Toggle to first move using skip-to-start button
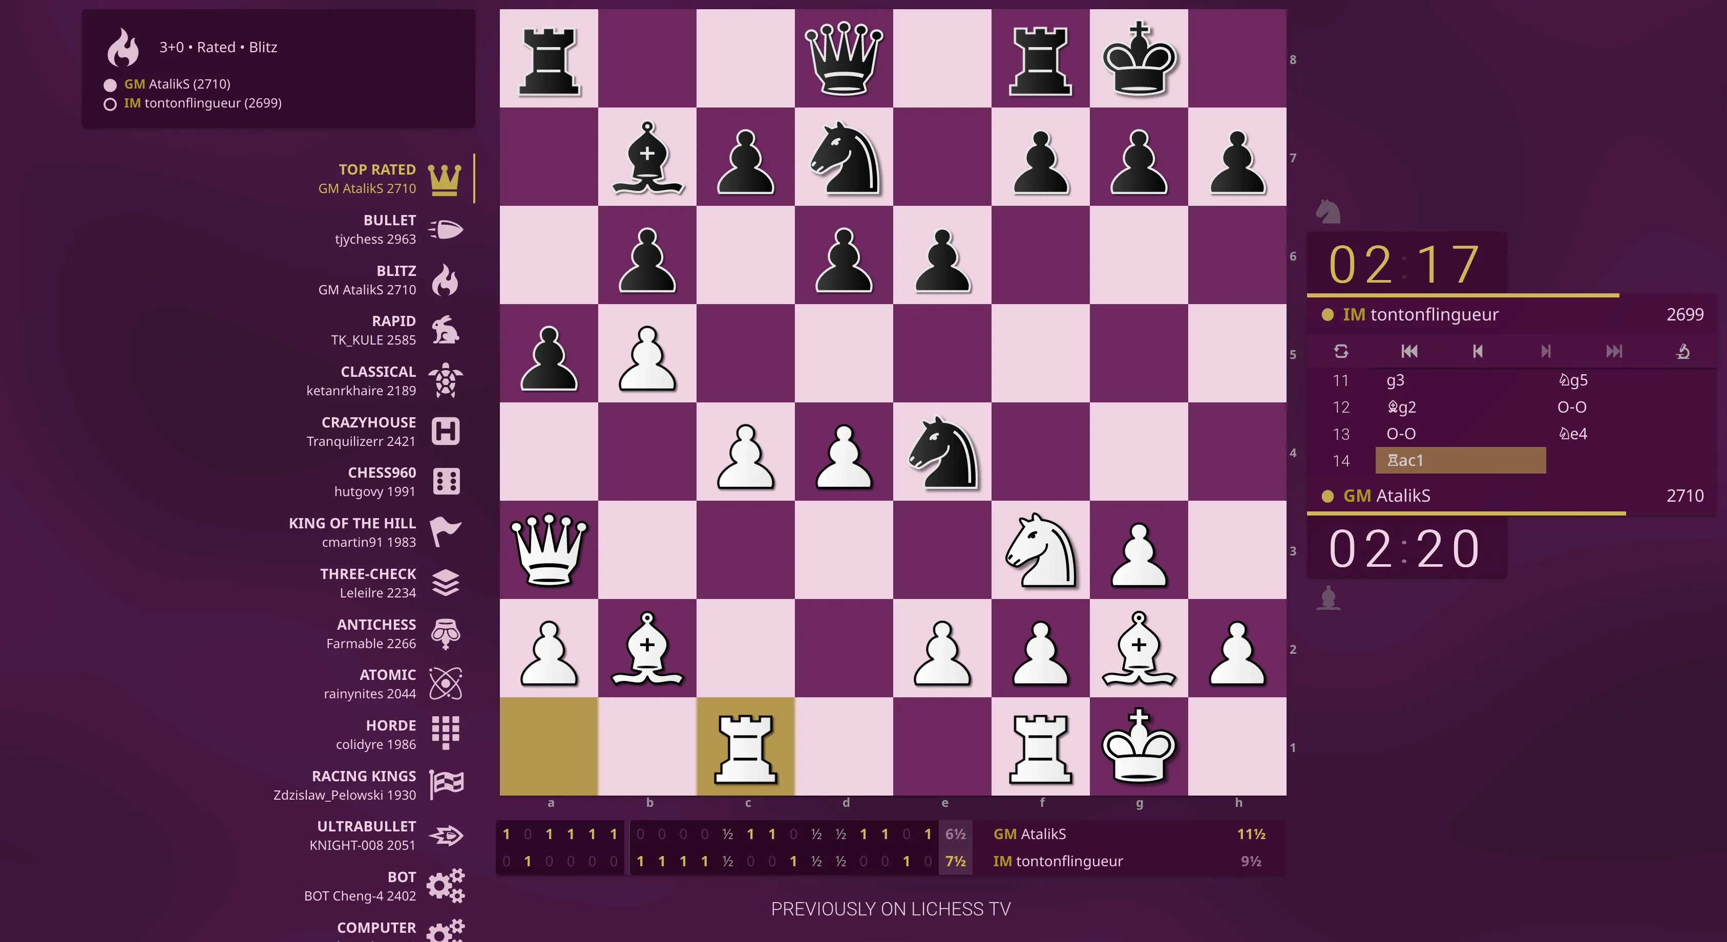 [x=1408, y=352]
